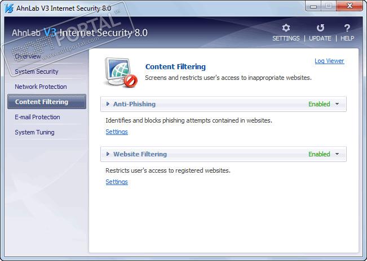Close the AhnLab window
The image size is (367, 261).
[350, 6]
